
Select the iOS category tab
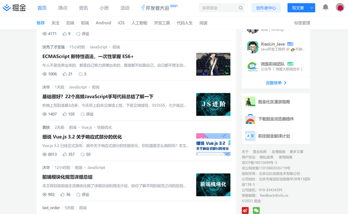121,23
